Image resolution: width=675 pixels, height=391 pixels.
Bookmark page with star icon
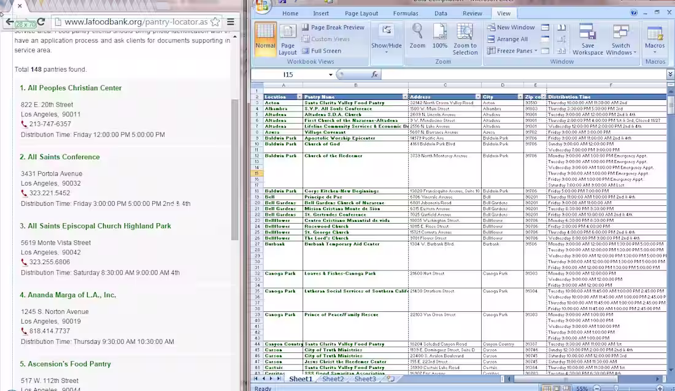[215, 21]
